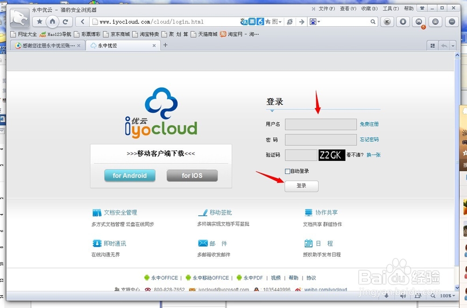Viewport: 467px width, 308px height.
Task: Open the downloads toolbar button
Action: (403, 21)
